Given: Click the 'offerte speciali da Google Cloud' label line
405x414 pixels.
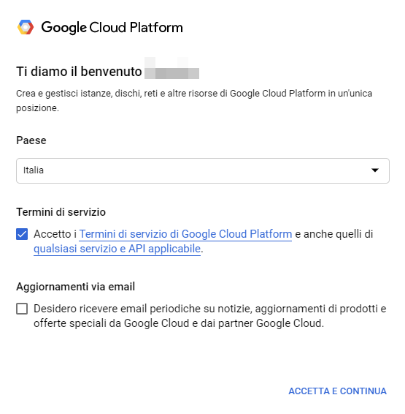Looking at the screenshot, I should tap(179, 323).
